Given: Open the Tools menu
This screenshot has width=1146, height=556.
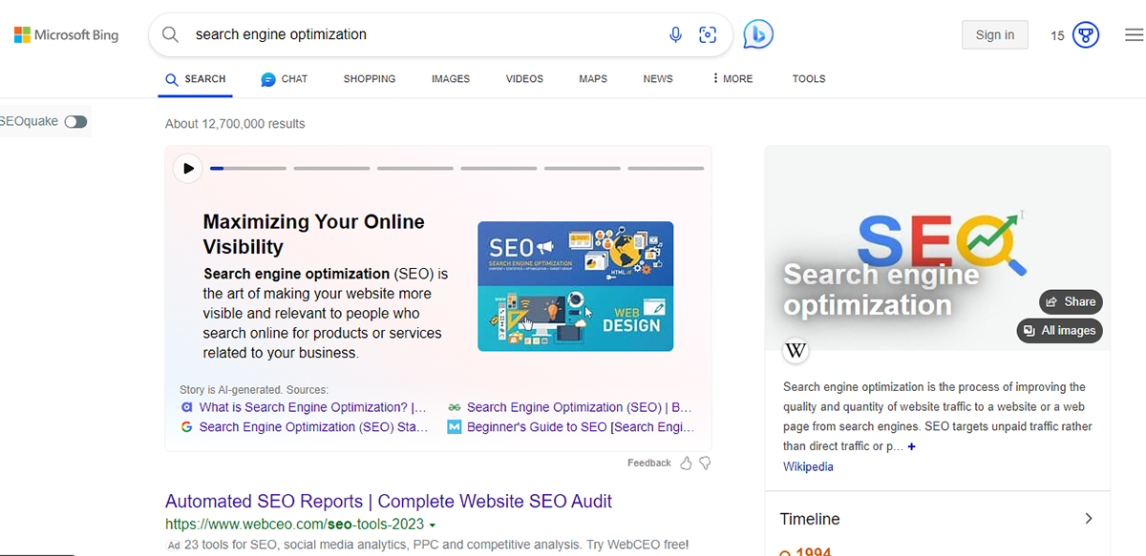Looking at the screenshot, I should [809, 79].
